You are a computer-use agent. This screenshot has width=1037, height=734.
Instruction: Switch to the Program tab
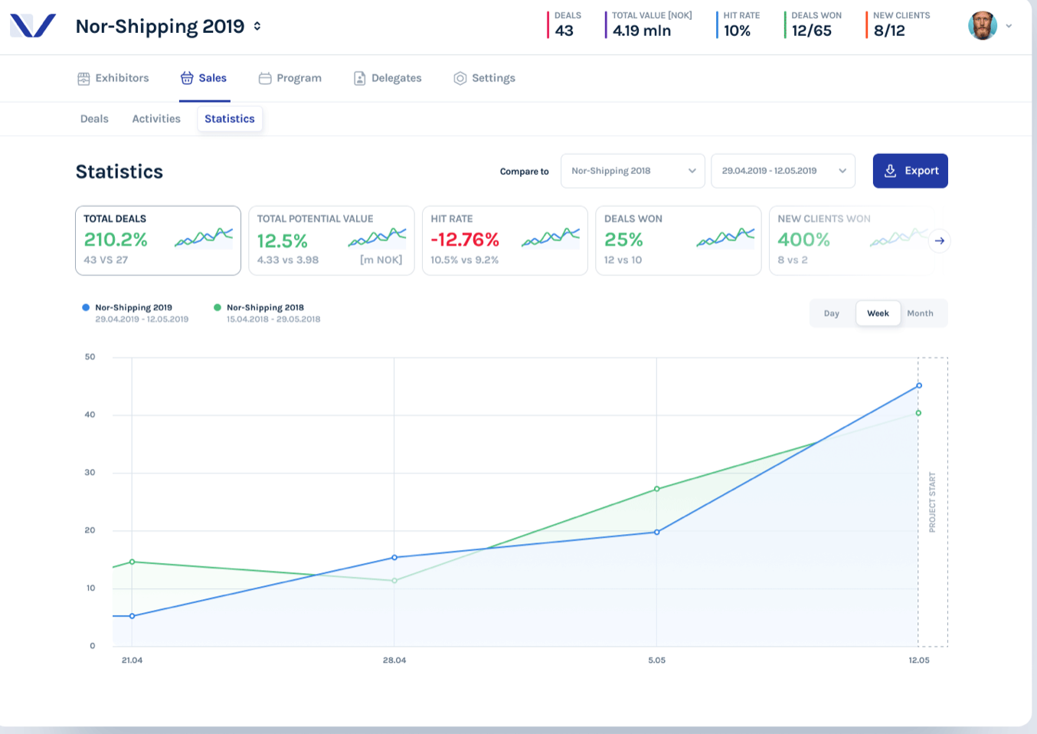point(290,78)
